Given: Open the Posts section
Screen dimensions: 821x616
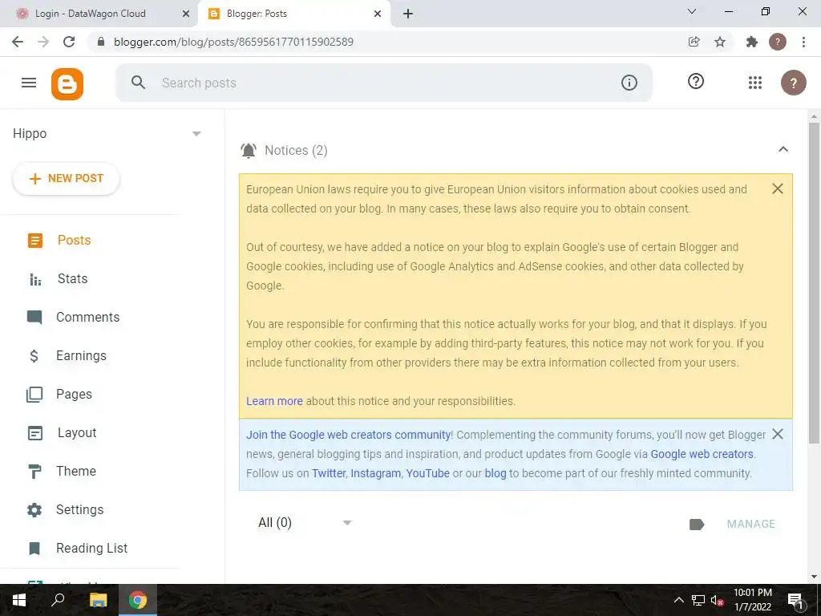Looking at the screenshot, I should point(75,241).
